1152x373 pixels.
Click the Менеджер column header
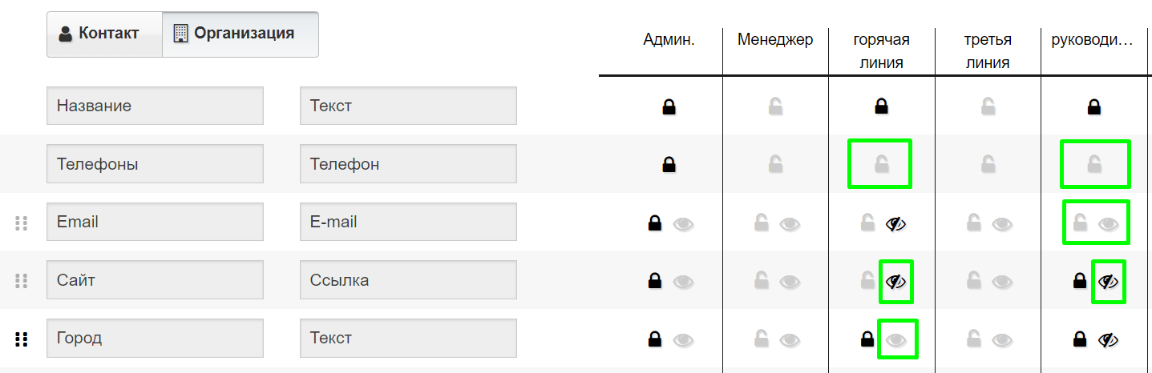tap(775, 39)
